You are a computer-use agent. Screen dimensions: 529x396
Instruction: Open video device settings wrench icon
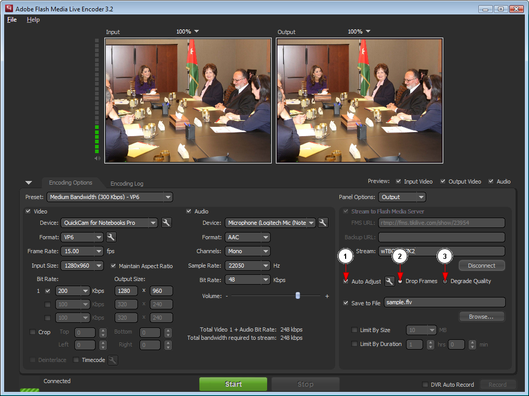tap(166, 223)
